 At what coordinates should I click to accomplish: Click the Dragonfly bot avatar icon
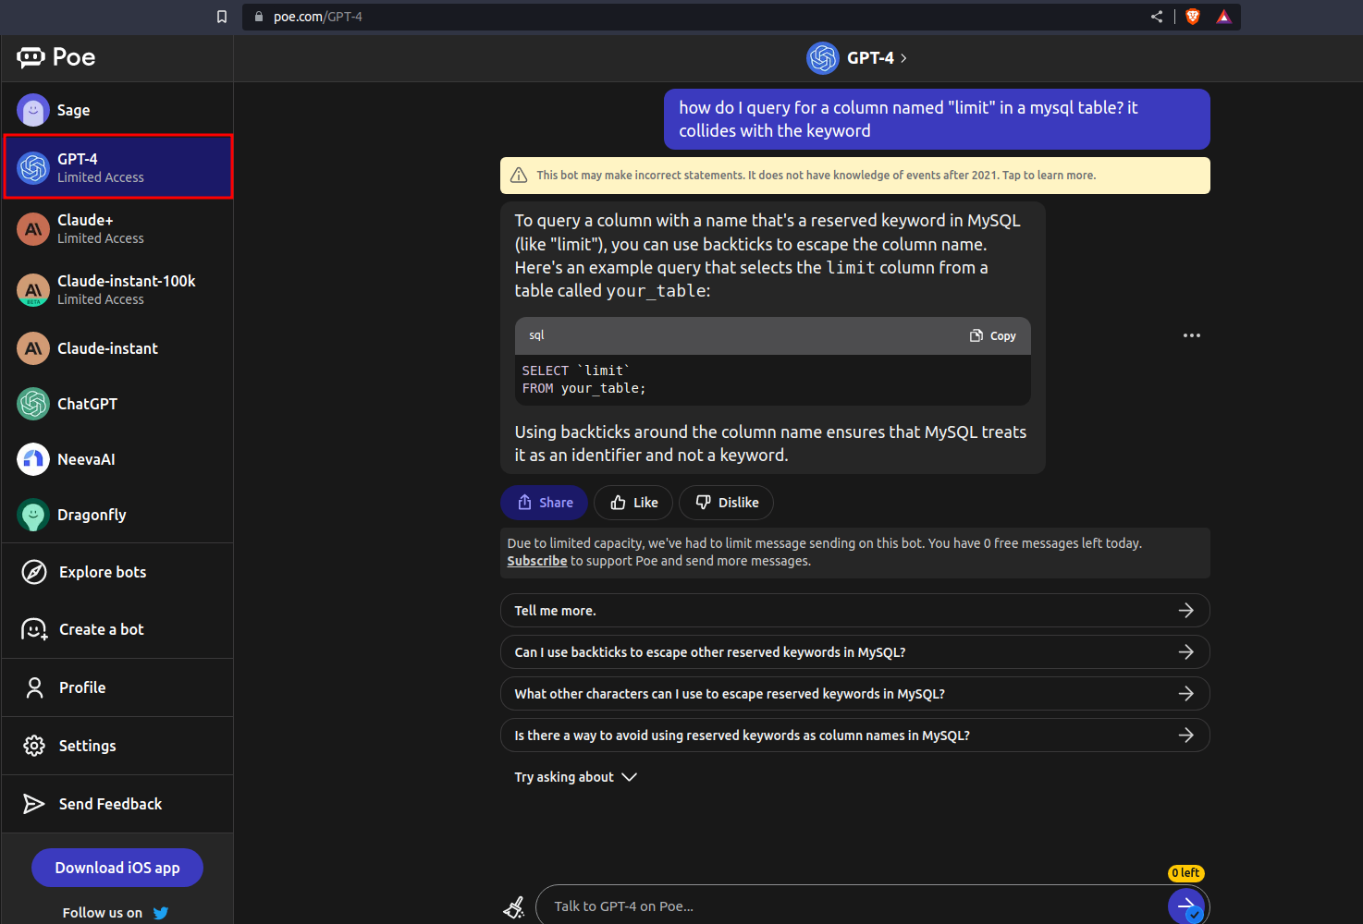33,515
